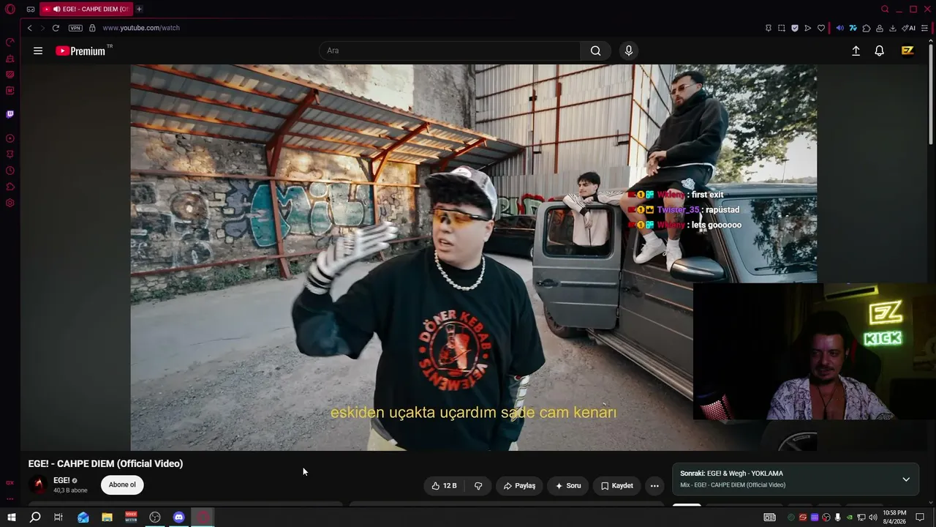Save the video with 'Kaydet'

(x=617, y=485)
